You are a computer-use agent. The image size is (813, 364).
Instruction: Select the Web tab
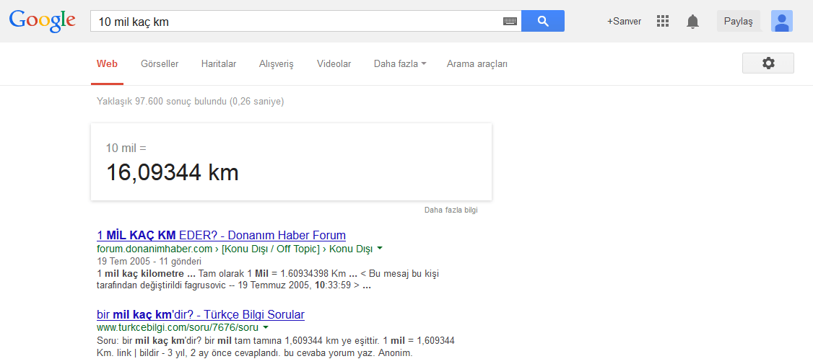[x=107, y=64]
